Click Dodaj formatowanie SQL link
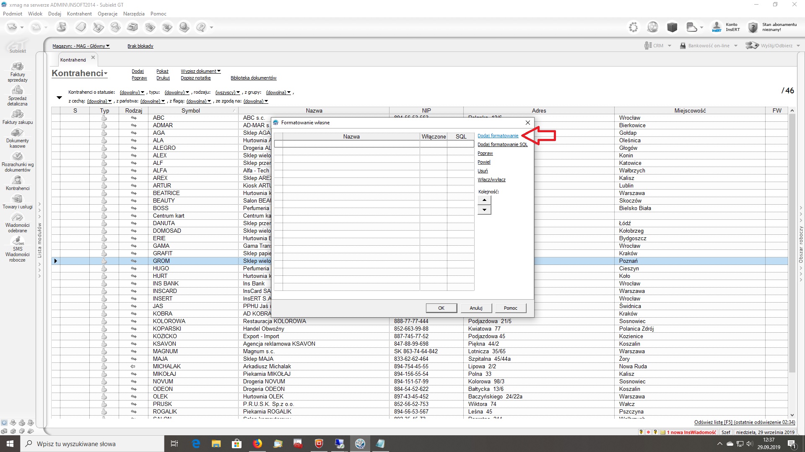This screenshot has height=452, width=805. pyautogui.click(x=503, y=144)
